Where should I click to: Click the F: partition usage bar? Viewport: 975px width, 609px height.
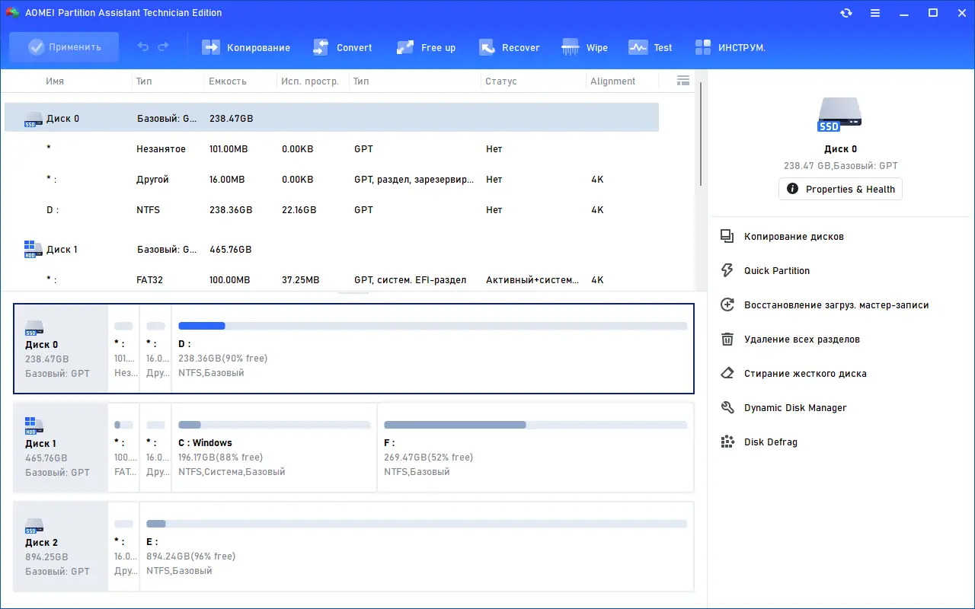[x=535, y=425]
